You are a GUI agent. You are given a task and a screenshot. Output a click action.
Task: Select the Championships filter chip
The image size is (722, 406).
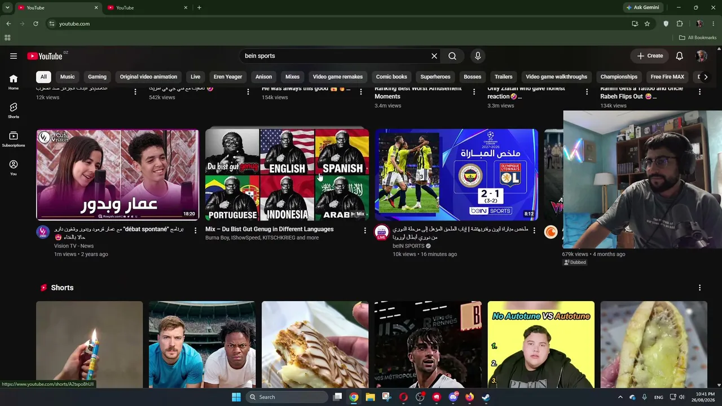[619, 77]
